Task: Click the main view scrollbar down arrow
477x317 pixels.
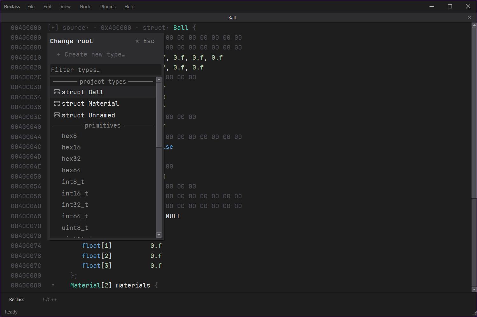Action: coord(474,289)
